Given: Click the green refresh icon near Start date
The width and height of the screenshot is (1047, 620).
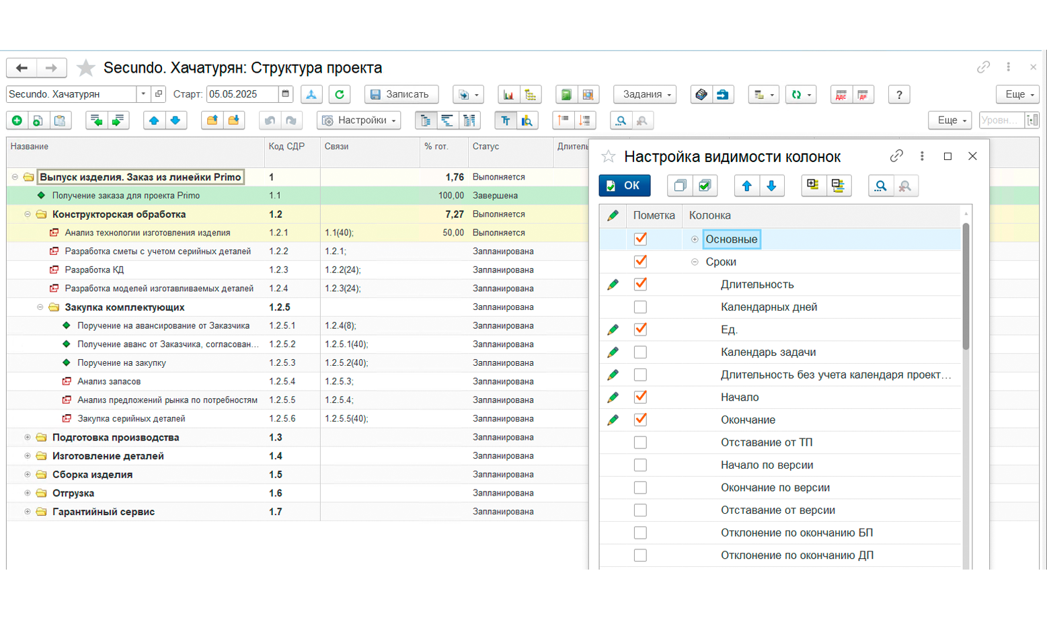Looking at the screenshot, I should tap(340, 95).
